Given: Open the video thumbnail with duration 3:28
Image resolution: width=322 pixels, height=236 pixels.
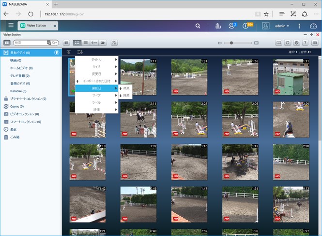Looking at the screenshot, I should [189, 120].
